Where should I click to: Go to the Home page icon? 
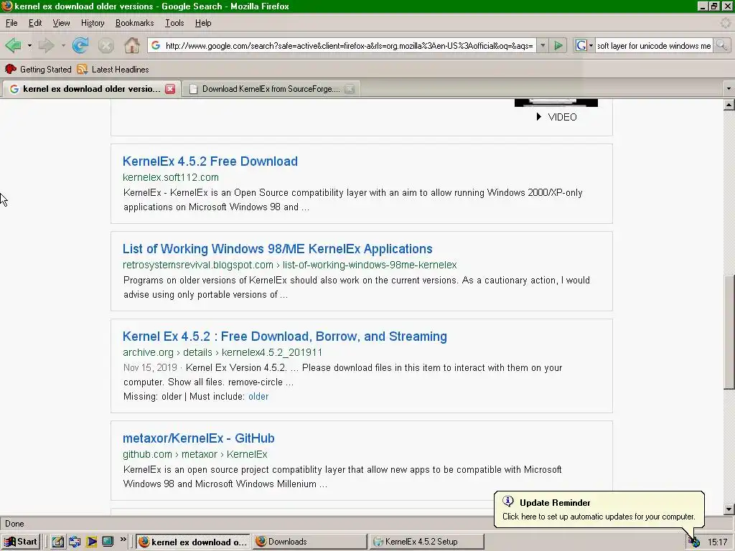[x=132, y=45]
